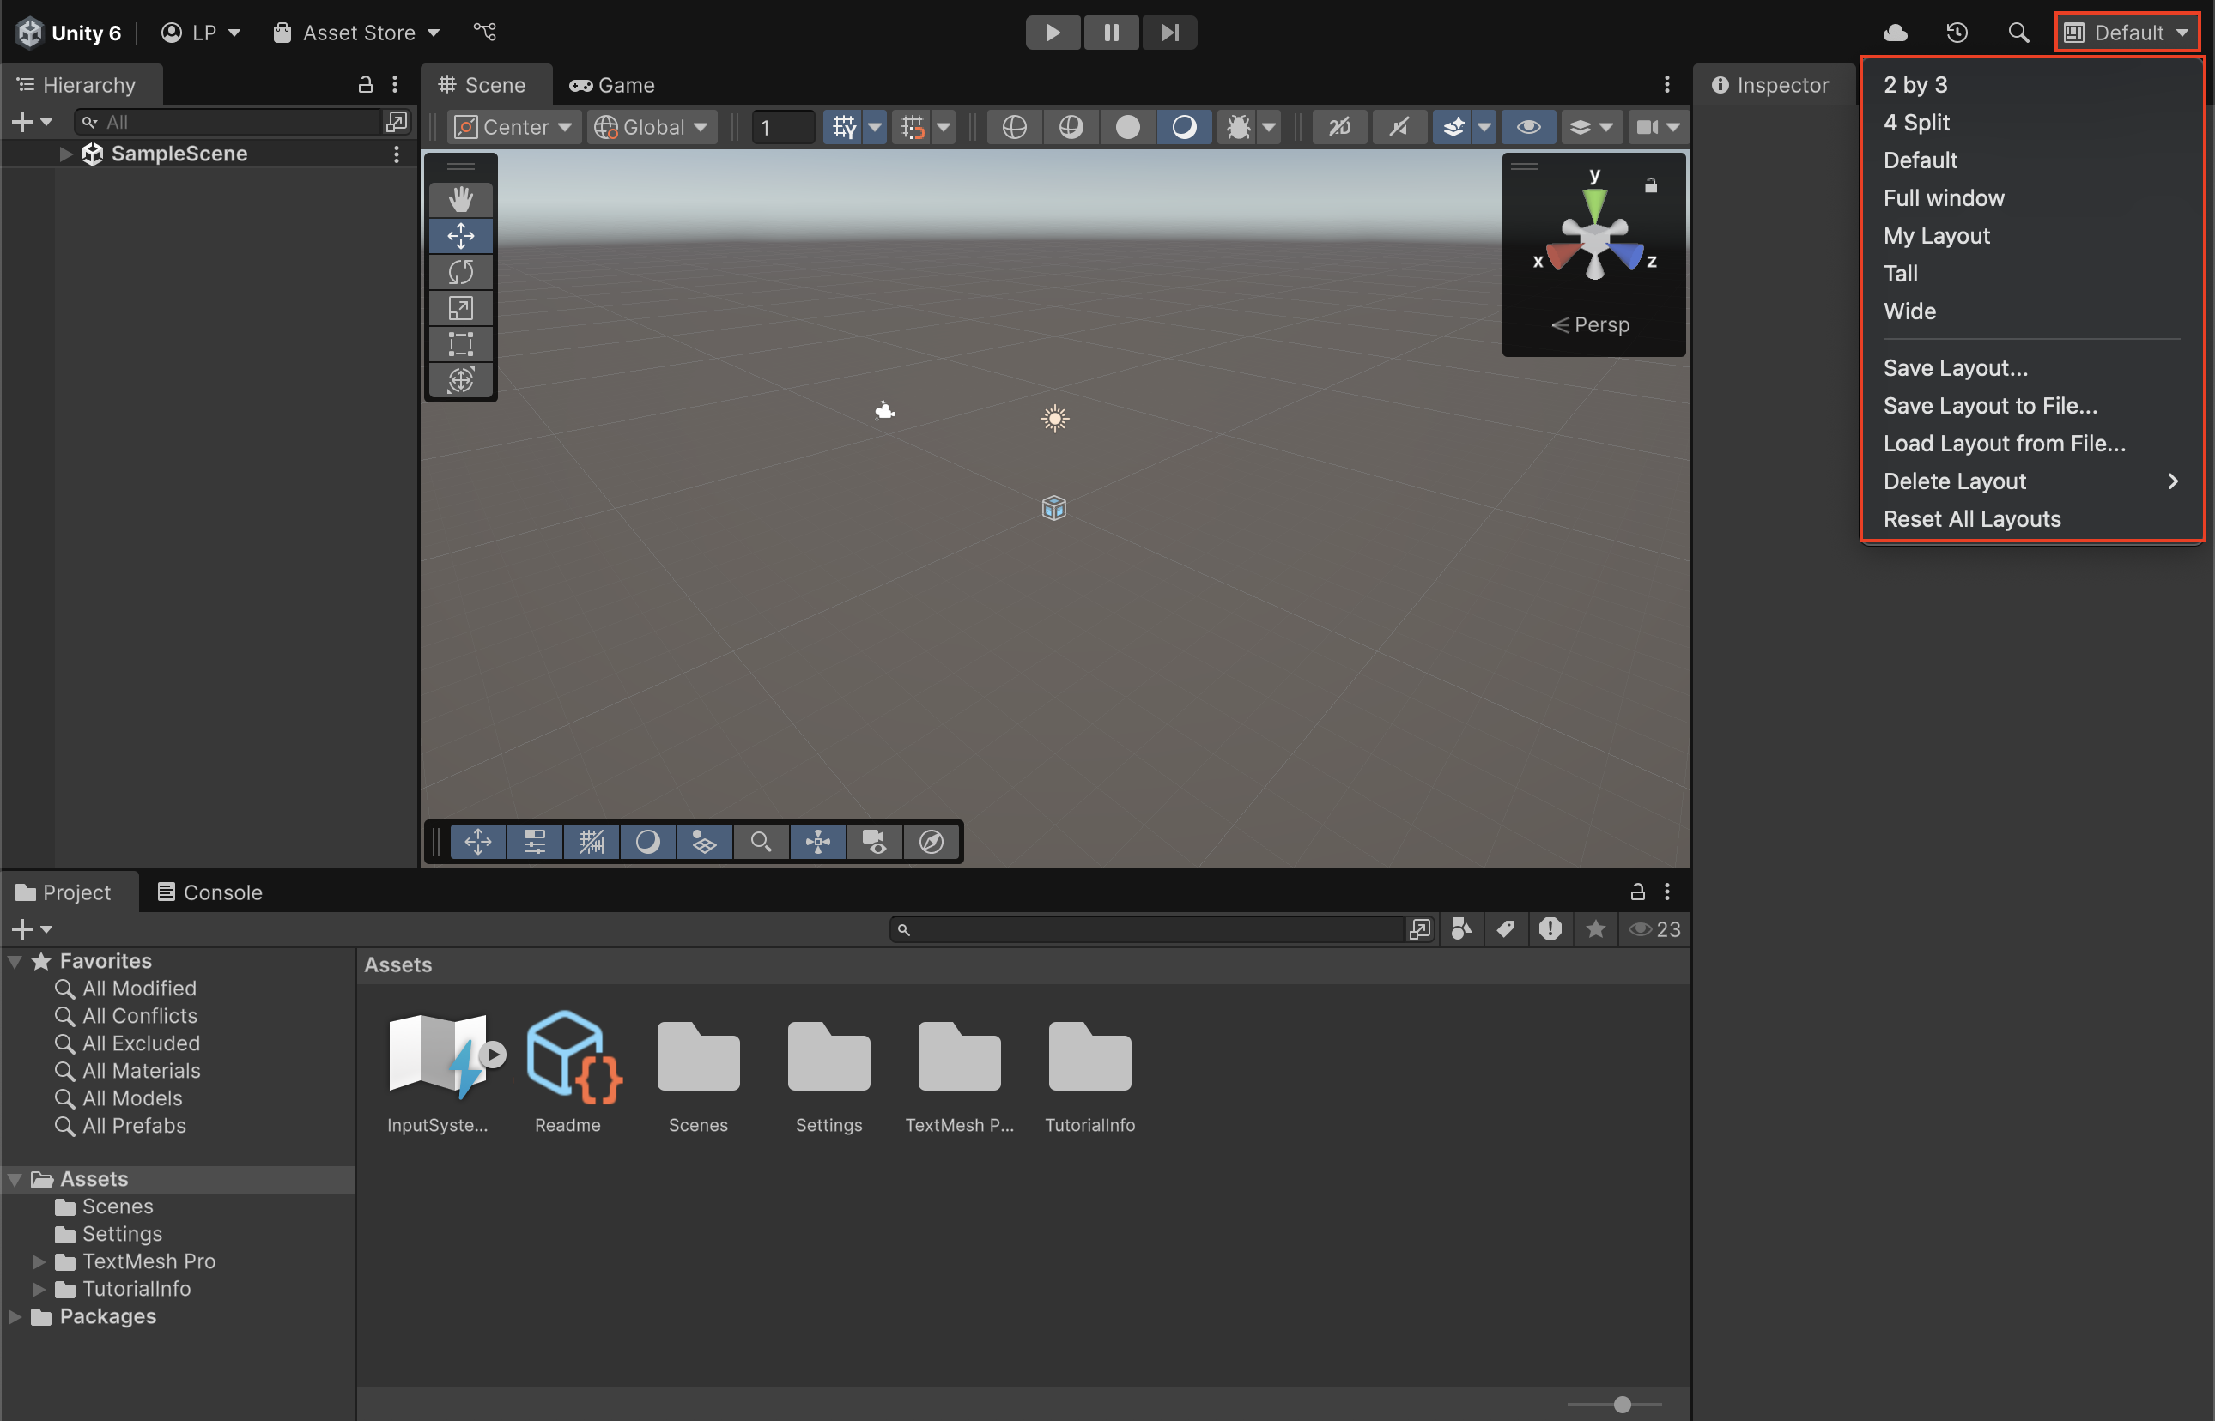Open the editor search with the magnifier icon
The width and height of the screenshot is (2215, 1421).
2018,33
